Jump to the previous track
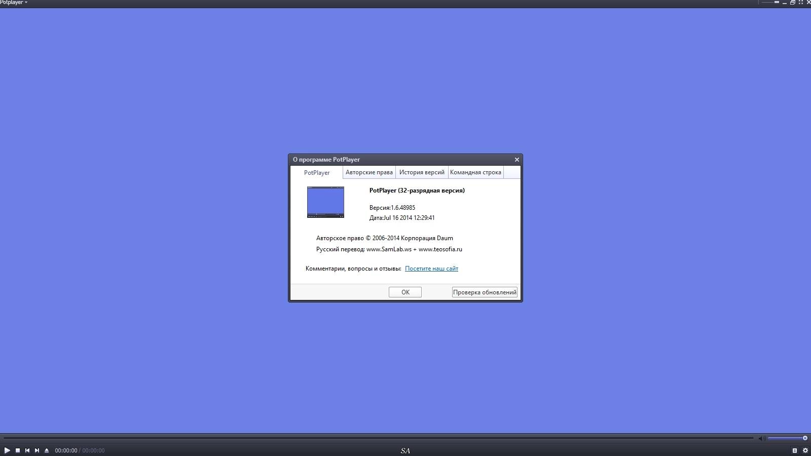 click(27, 450)
